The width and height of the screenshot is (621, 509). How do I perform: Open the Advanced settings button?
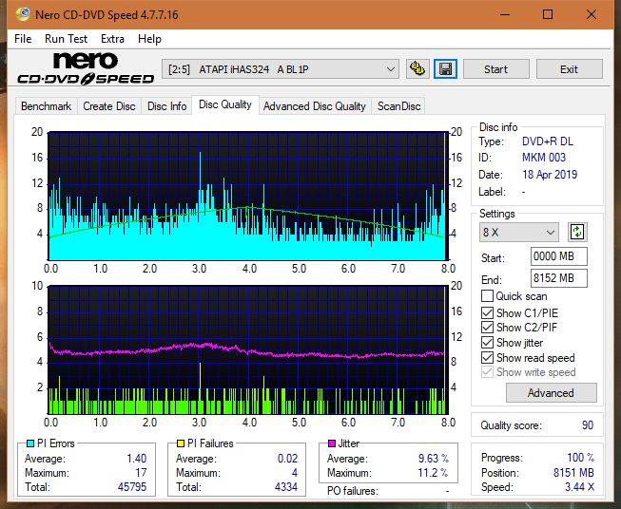pyautogui.click(x=551, y=393)
